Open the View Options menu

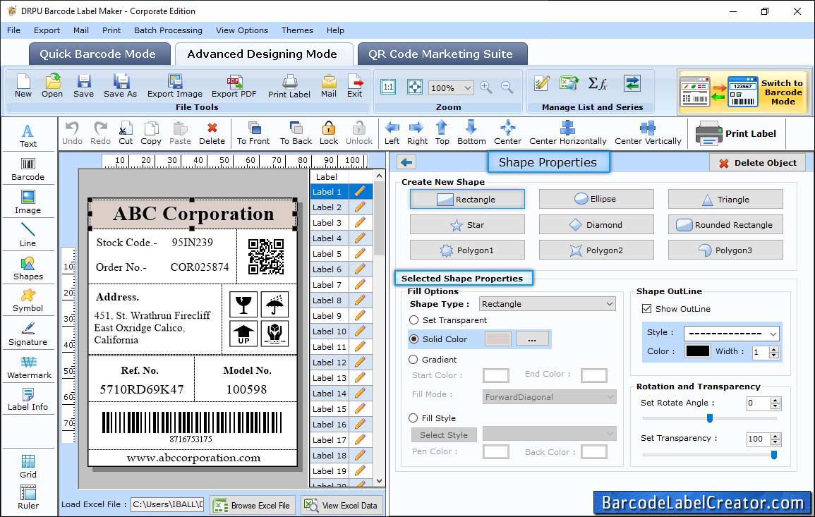[x=242, y=30]
